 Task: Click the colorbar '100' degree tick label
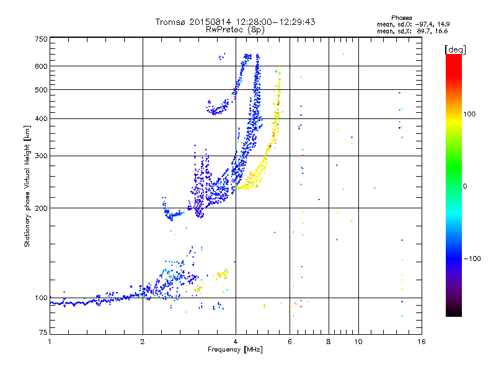point(469,114)
